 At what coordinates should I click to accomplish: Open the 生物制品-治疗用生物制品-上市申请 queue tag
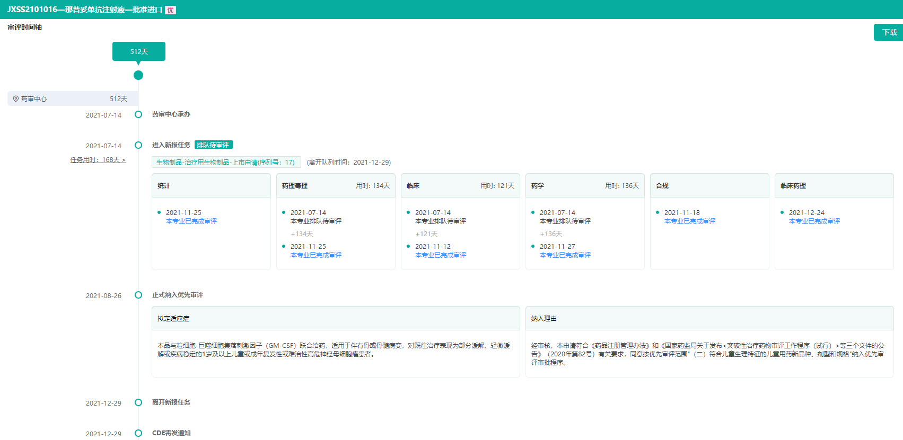[226, 163]
